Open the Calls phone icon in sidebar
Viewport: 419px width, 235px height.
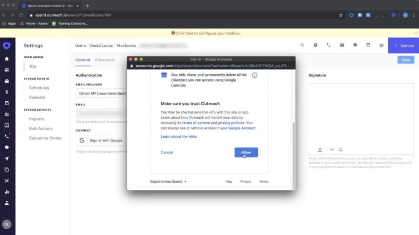pyautogui.click(x=7, y=136)
